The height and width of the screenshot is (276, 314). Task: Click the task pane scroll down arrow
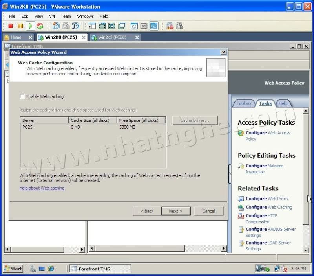click(306, 250)
